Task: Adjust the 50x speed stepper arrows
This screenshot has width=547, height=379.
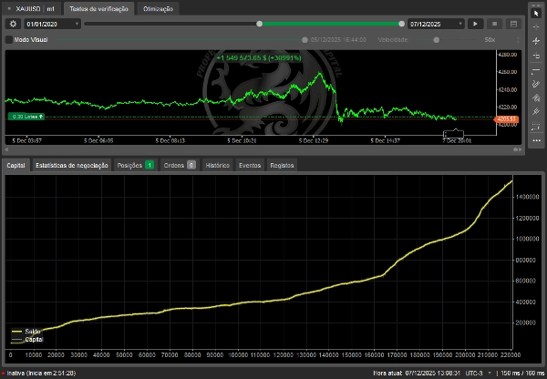Action: pyautogui.click(x=518, y=40)
